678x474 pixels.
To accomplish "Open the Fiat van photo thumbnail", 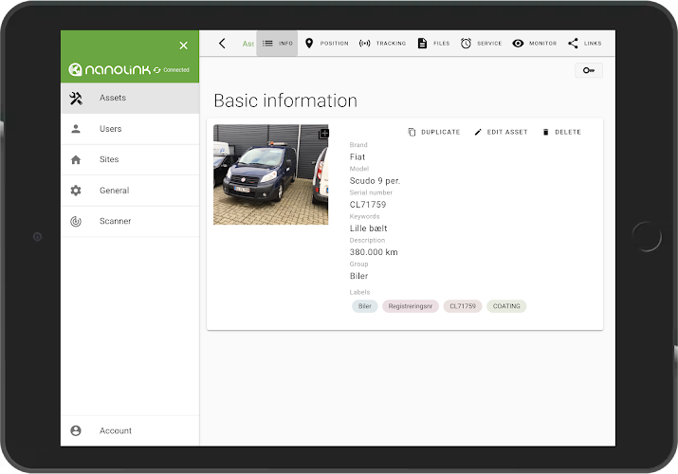I will point(270,174).
